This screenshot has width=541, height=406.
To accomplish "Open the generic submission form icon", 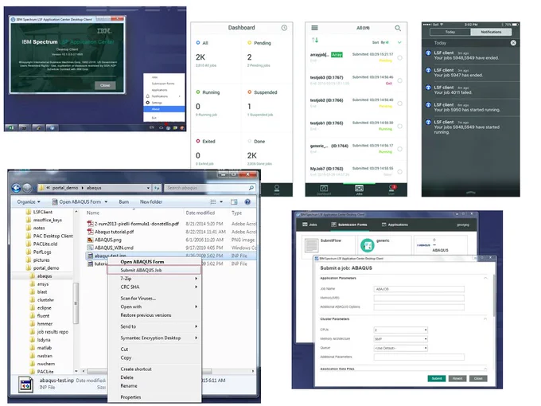I will tap(368, 245).
